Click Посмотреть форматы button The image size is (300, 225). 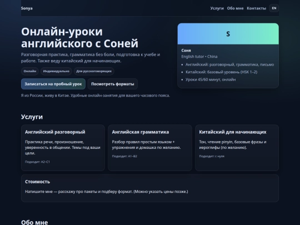point(112,84)
